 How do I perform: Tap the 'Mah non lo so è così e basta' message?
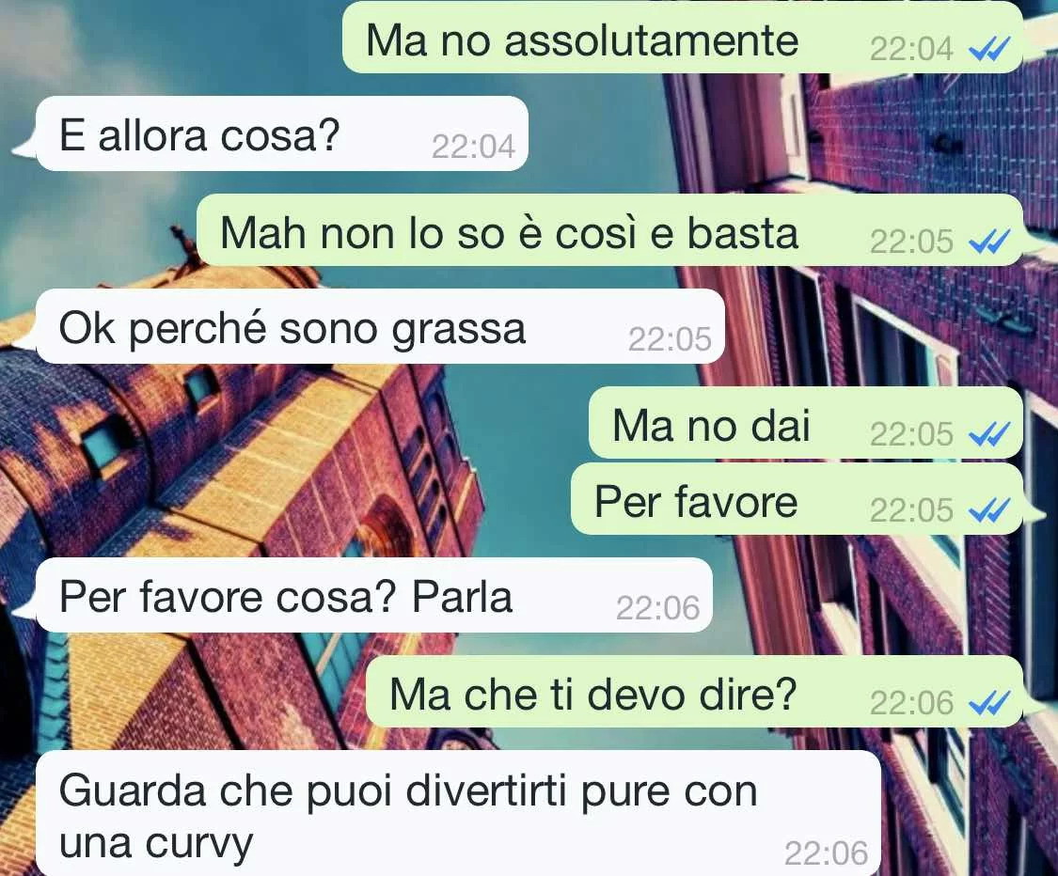tap(610, 230)
